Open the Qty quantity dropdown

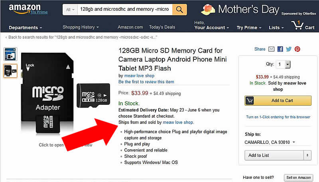pyautogui.click(x=284, y=64)
